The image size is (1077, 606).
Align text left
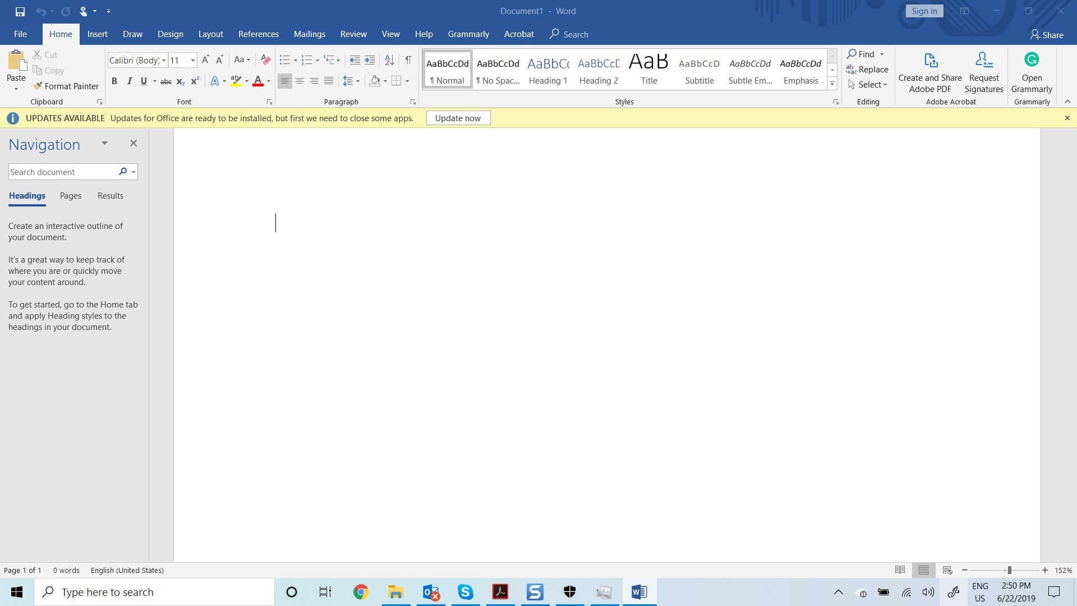click(285, 81)
